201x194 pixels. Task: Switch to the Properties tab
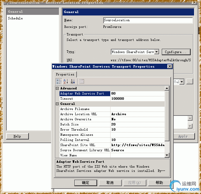point(65,74)
